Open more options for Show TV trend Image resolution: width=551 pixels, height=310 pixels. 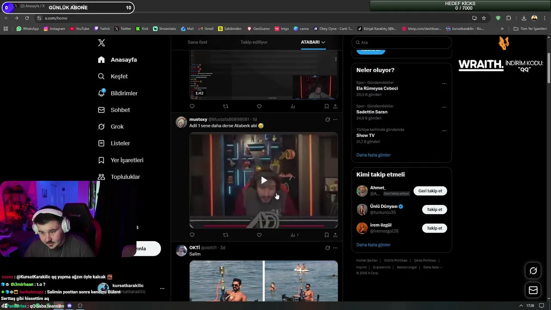click(444, 131)
